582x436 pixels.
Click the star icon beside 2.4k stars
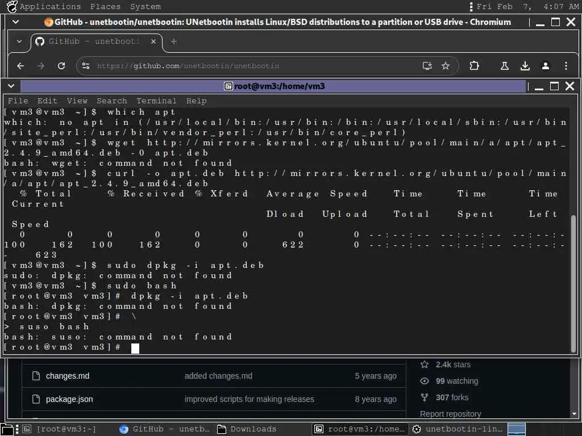pos(425,364)
